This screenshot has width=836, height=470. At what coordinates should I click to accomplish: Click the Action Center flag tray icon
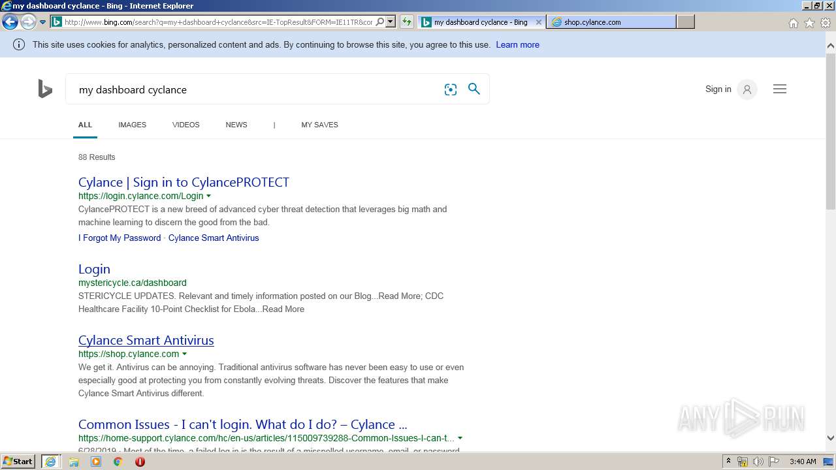(x=774, y=462)
